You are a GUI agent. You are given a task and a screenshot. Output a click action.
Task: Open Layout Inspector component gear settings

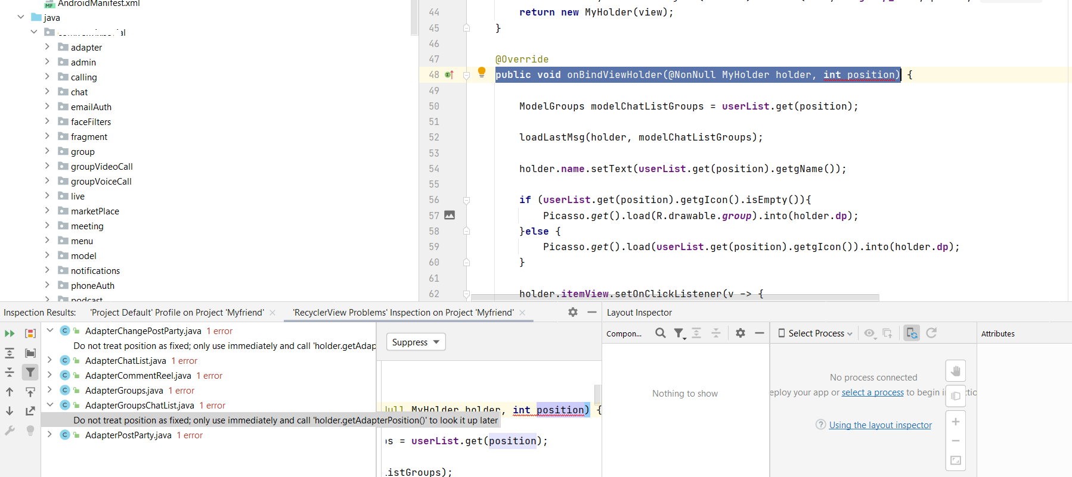[x=741, y=333]
